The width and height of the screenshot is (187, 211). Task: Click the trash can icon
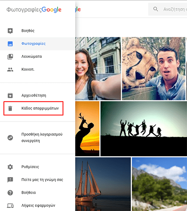[x=10, y=108]
